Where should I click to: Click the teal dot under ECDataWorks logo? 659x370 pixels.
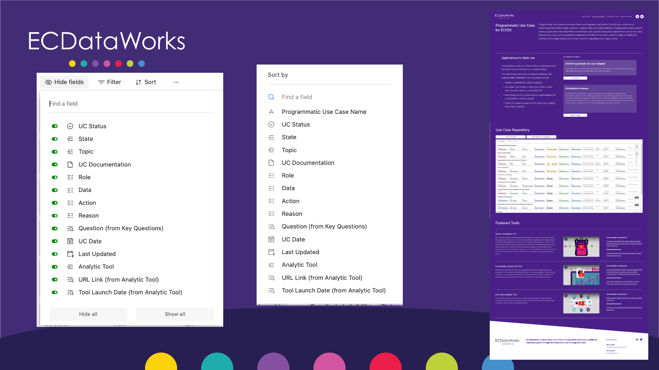pos(84,64)
